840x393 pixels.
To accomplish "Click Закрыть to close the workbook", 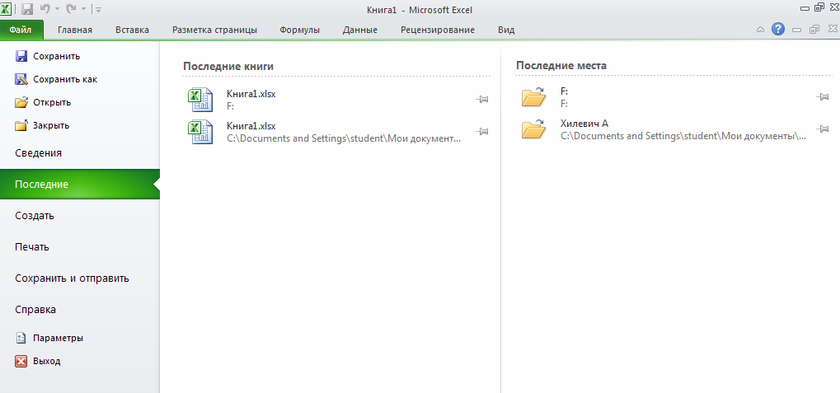I will click(x=42, y=126).
